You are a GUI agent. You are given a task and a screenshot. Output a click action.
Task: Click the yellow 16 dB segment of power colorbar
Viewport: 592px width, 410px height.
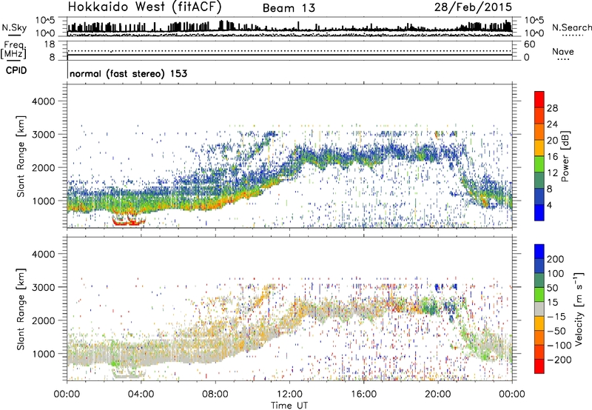coord(539,148)
